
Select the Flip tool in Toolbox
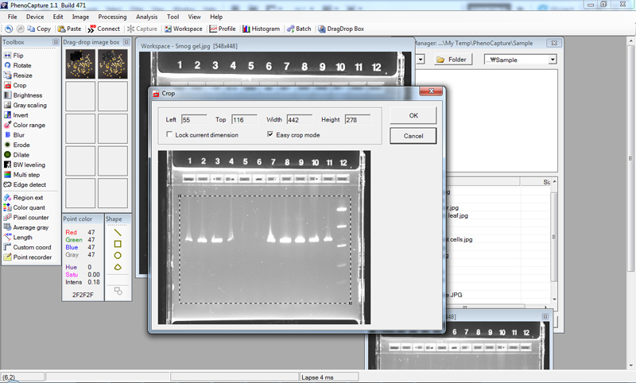[17, 56]
